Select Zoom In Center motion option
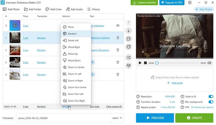The image size is (216, 125). (76, 67)
